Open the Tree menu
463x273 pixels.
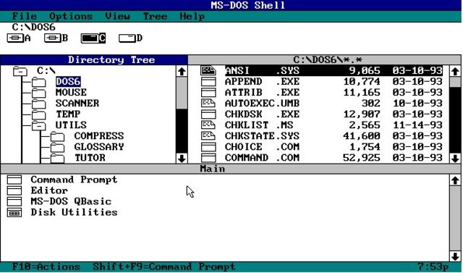point(155,16)
